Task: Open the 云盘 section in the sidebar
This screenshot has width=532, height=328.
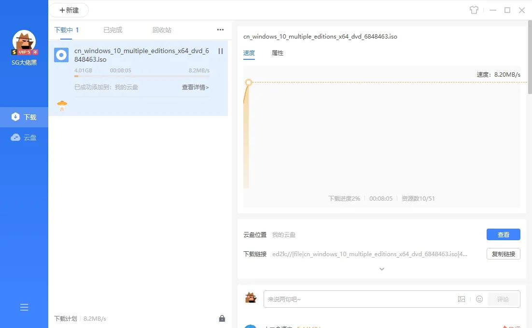Action: click(x=24, y=137)
